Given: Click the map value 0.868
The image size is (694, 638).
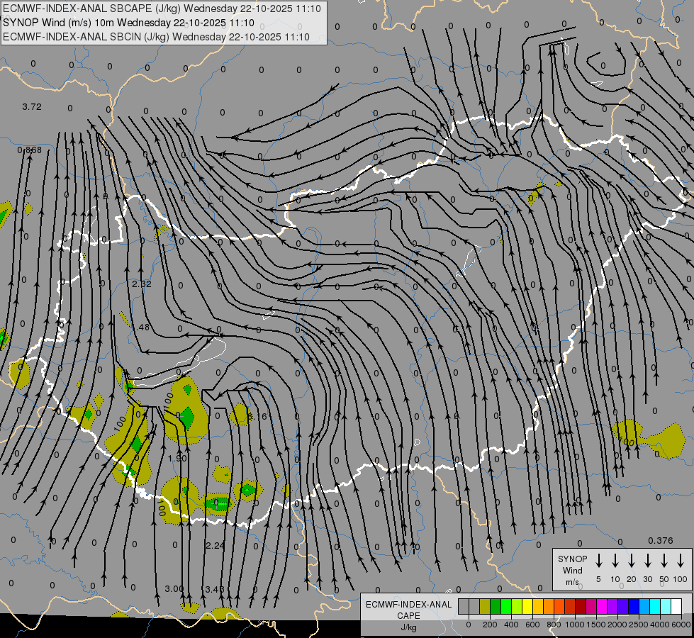Looking at the screenshot, I should pos(30,150).
